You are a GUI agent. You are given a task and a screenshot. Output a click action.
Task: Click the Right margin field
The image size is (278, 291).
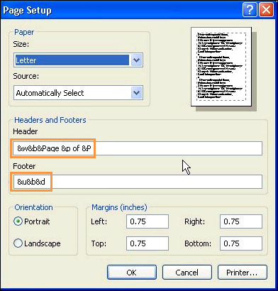pos(241,221)
